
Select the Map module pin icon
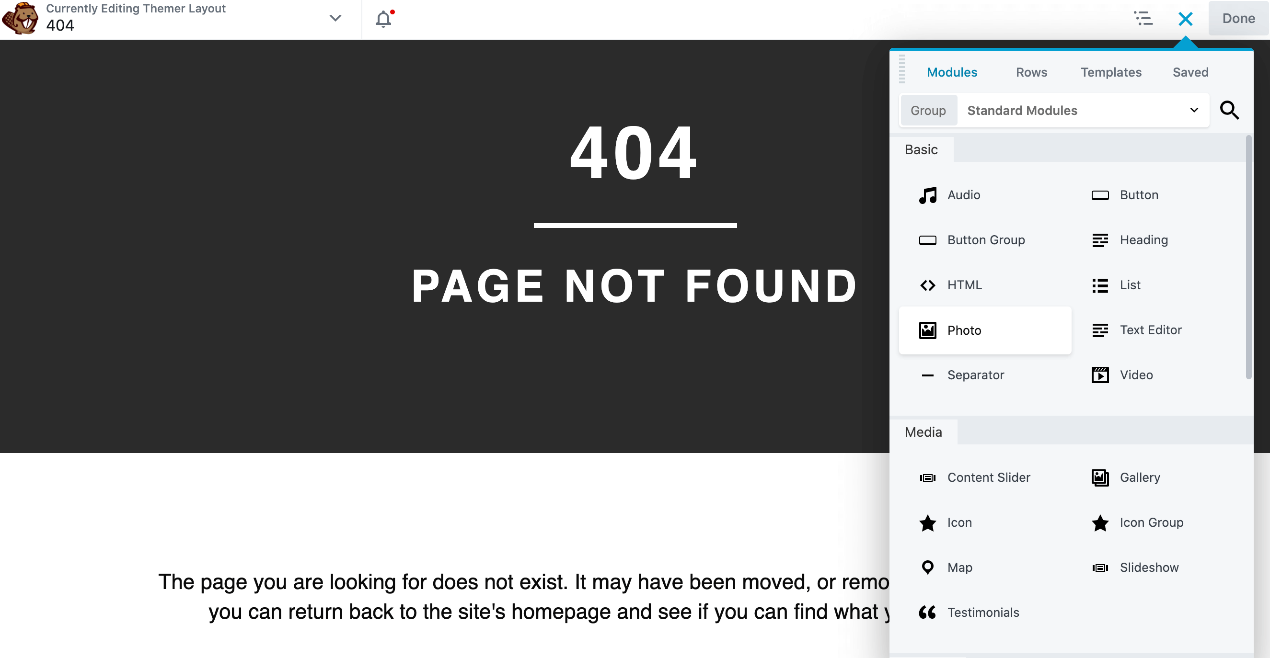coord(927,567)
